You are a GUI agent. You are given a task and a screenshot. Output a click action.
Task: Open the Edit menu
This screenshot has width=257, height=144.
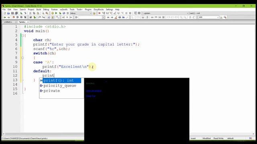pyautogui.click(x=9, y=10)
